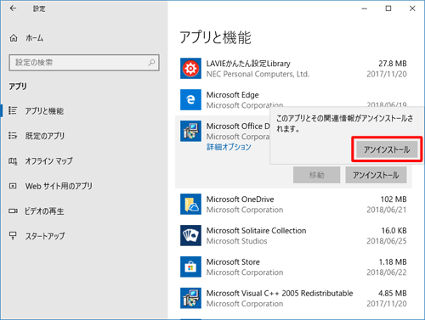Confirm アンインストール in the popup
Screen dimensions: 425x320
pyautogui.click(x=387, y=149)
